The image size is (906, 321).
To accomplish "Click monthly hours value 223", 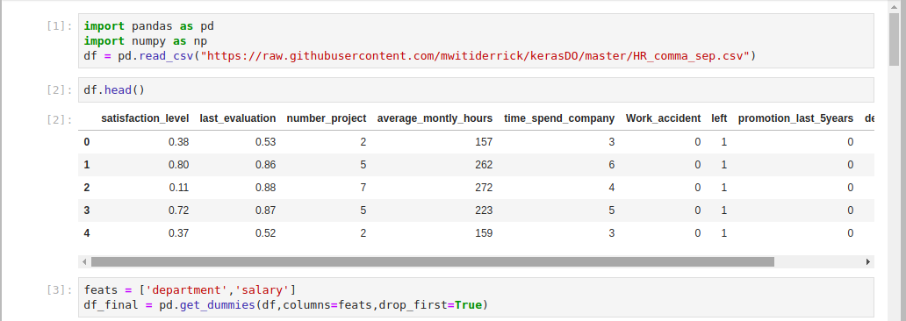I will pos(484,210).
